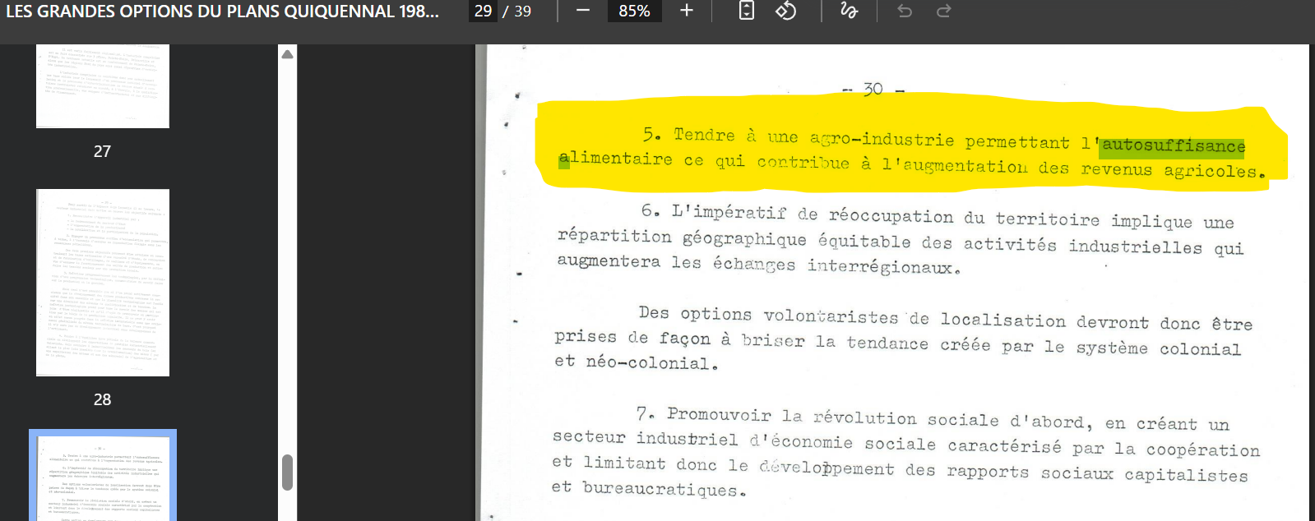Open the page 27 thumbnail
This screenshot has width=1315, height=521.
click(103, 86)
